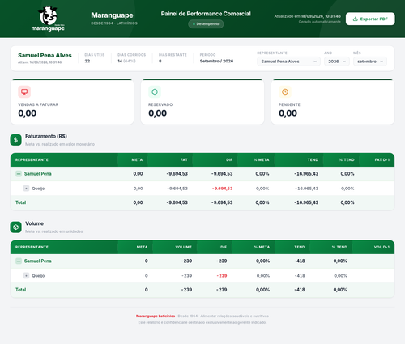The width and height of the screenshot is (405, 344).
Task: Collapse Samuel Pena row in Volume table
Action: pyautogui.click(x=19, y=261)
